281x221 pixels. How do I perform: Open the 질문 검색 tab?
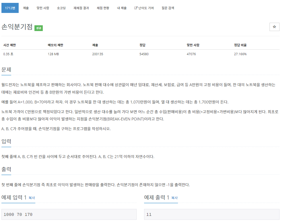click(168, 8)
